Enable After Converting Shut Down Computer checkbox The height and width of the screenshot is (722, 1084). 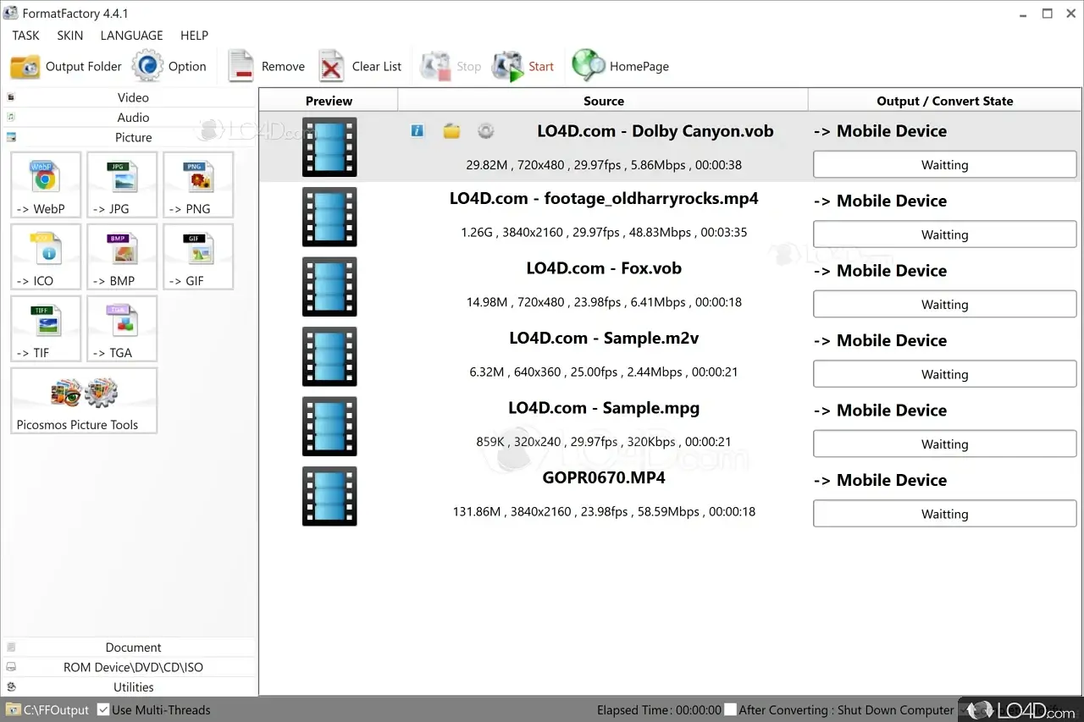click(x=730, y=709)
